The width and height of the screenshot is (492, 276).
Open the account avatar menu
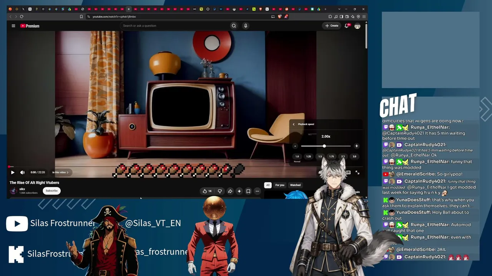pos(357,26)
